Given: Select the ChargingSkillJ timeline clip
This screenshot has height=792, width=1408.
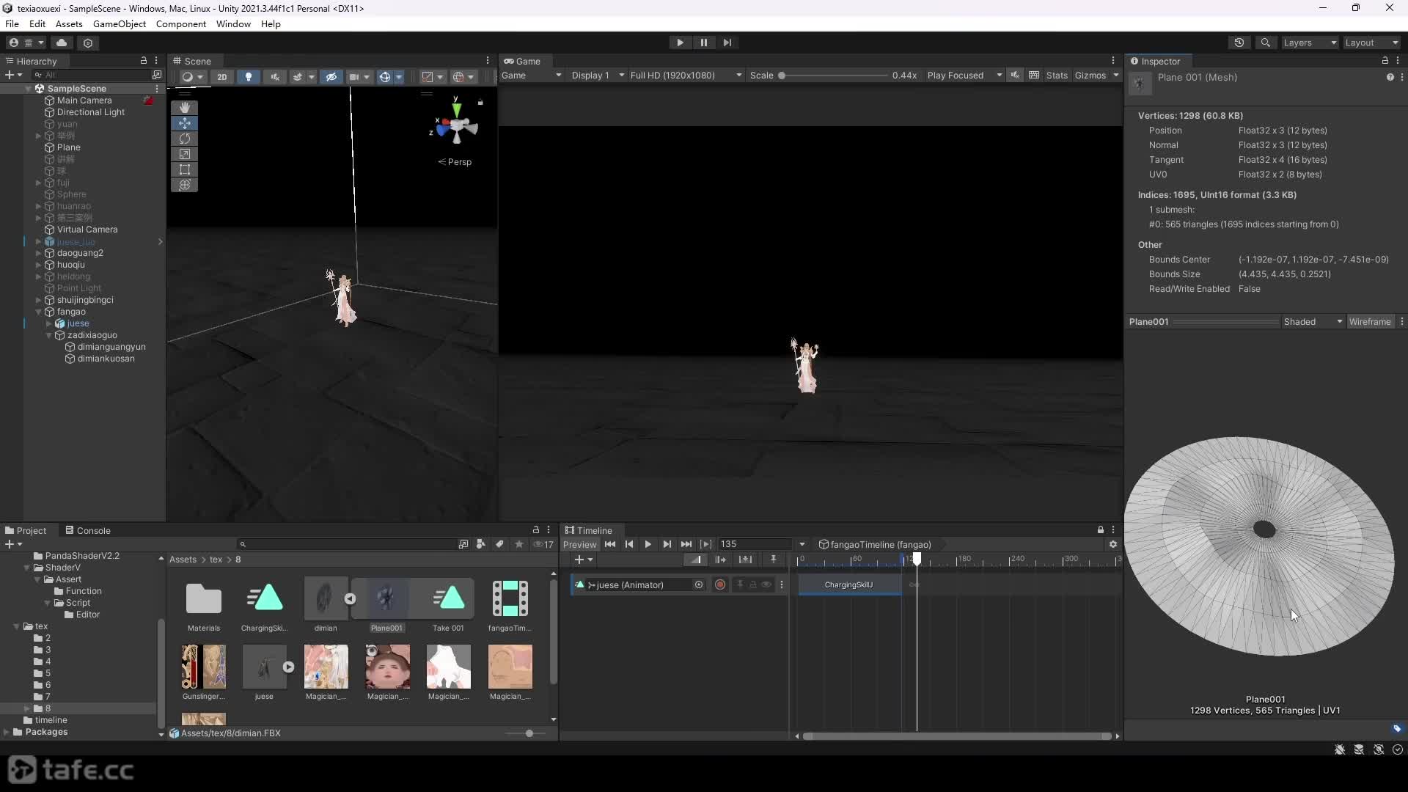Looking at the screenshot, I should (x=849, y=584).
